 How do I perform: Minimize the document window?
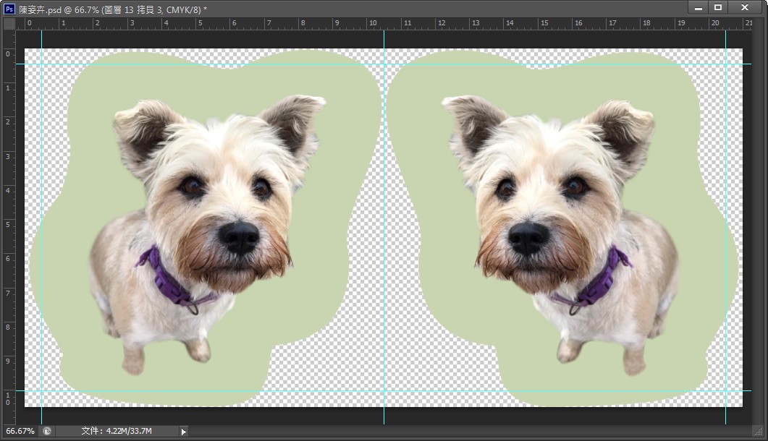[x=699, y=7]
